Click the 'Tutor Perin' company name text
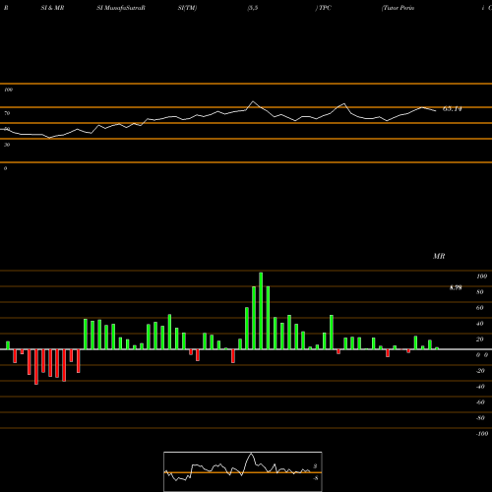The width and height of the screenshot is (492, 492). 399,8
